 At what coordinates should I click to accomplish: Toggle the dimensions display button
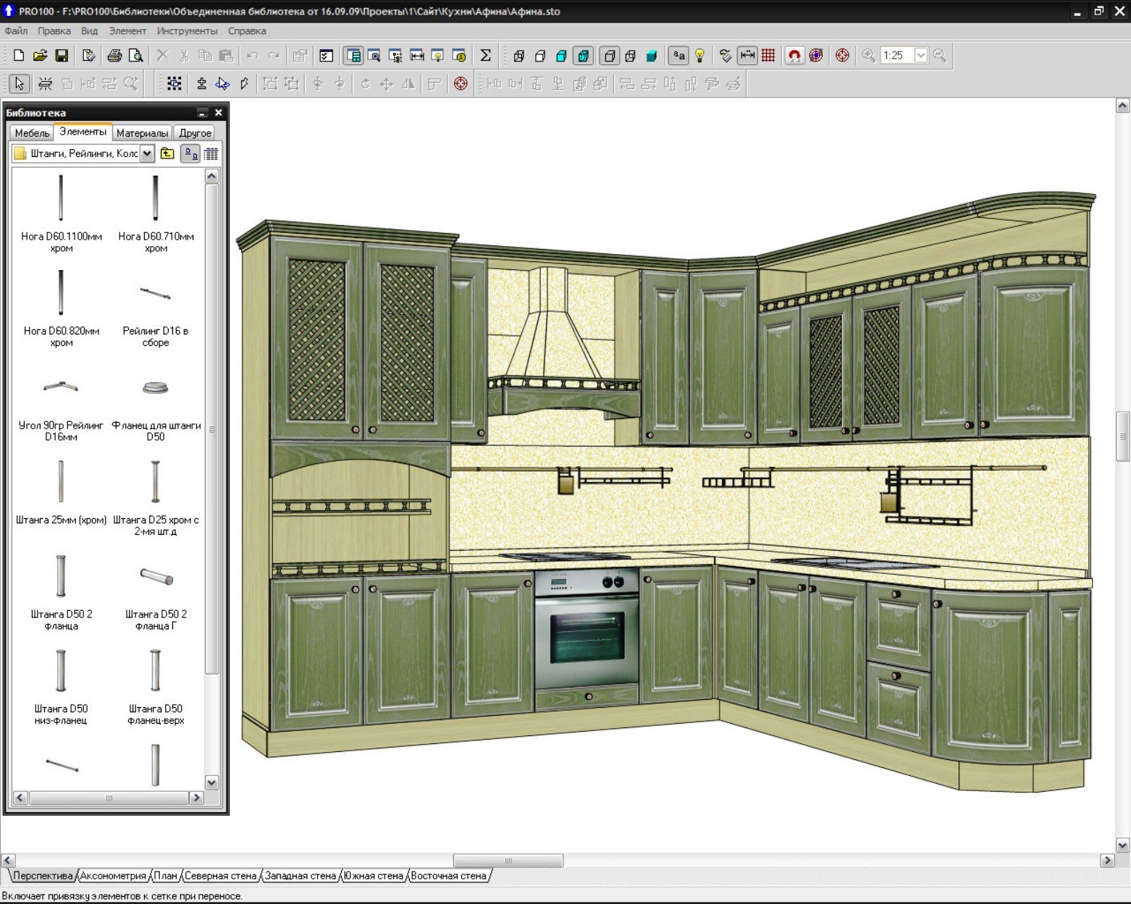747,56
